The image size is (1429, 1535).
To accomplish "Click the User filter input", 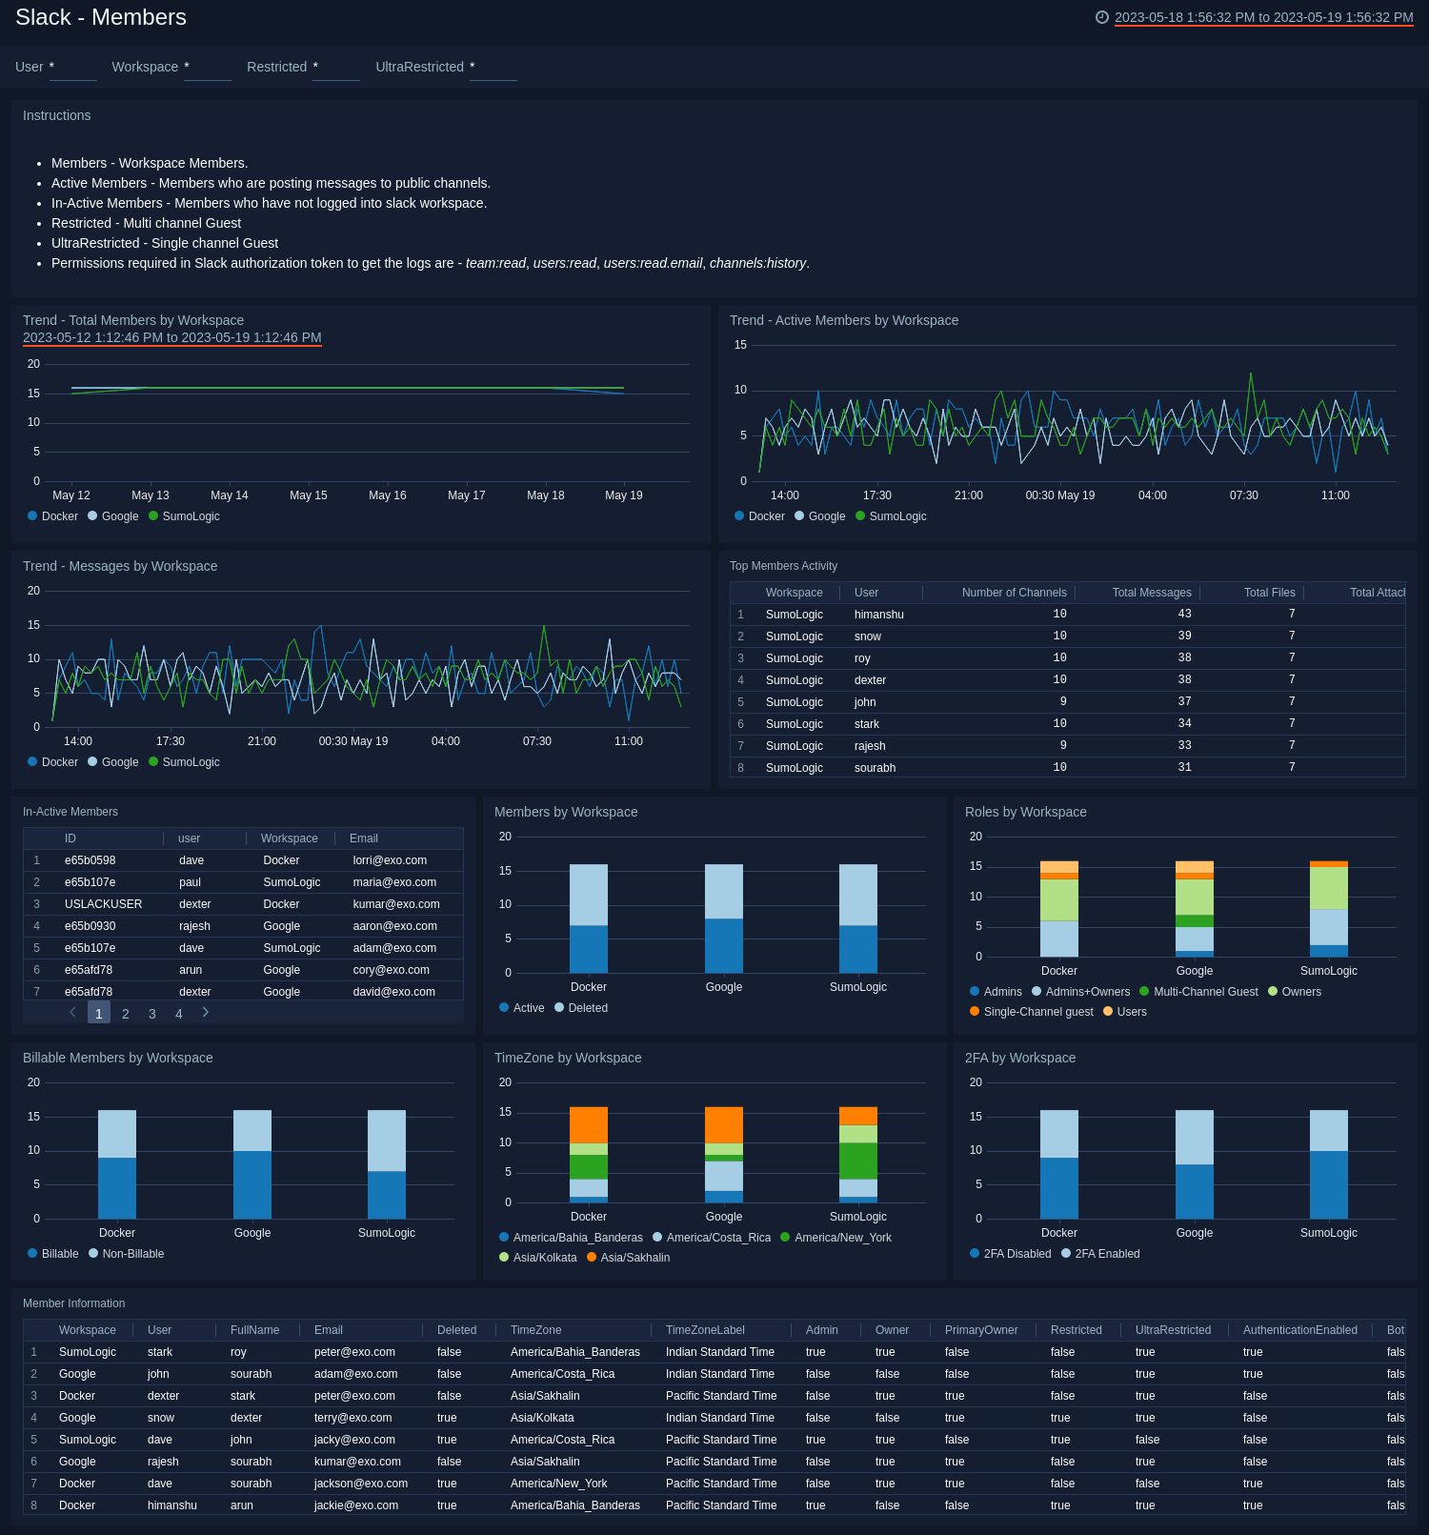I will pyautogui.click(x=72, y=68).
